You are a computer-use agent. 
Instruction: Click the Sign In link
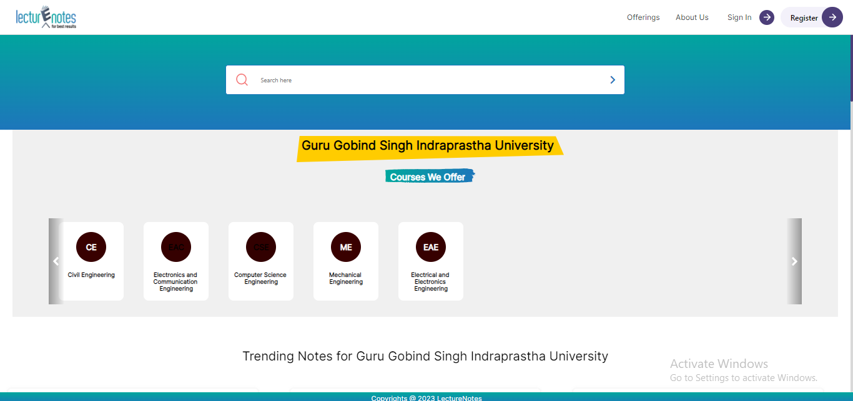tap(739, 17)
